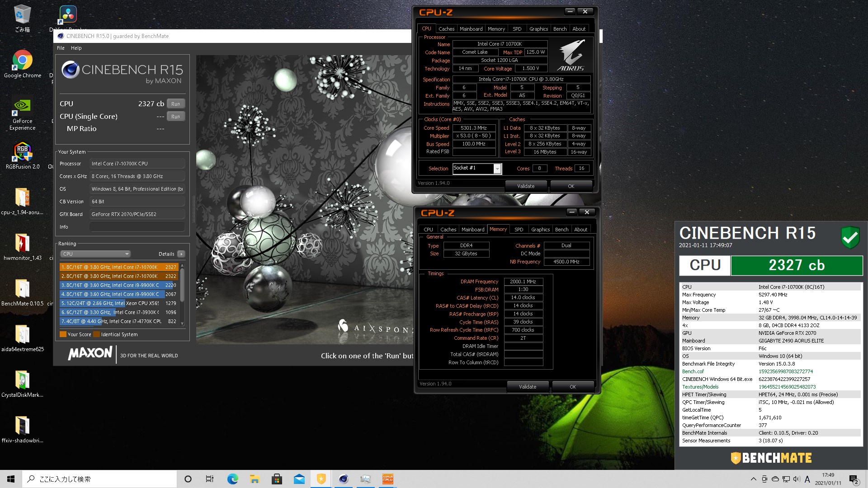Open About tab in top CPU-Z window
Screen dimensions: 868x488
click(579, 29)
